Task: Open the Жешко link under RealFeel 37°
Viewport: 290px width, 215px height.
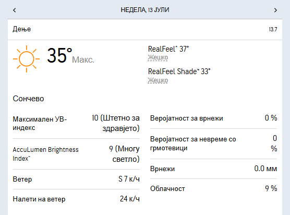Action: pyautogui.click(x=158, y=57)
